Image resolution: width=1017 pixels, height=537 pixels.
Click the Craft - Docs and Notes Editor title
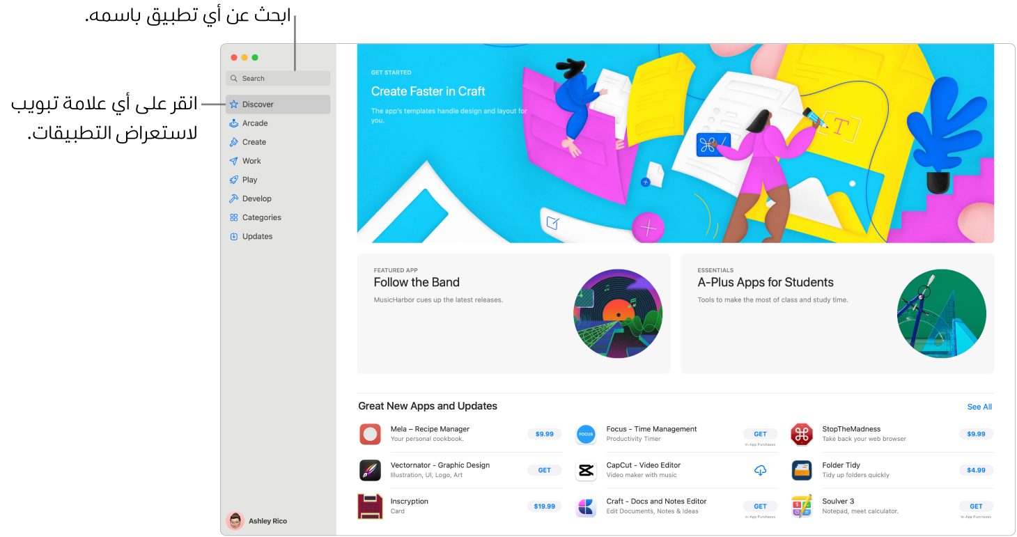pos(656,501)
